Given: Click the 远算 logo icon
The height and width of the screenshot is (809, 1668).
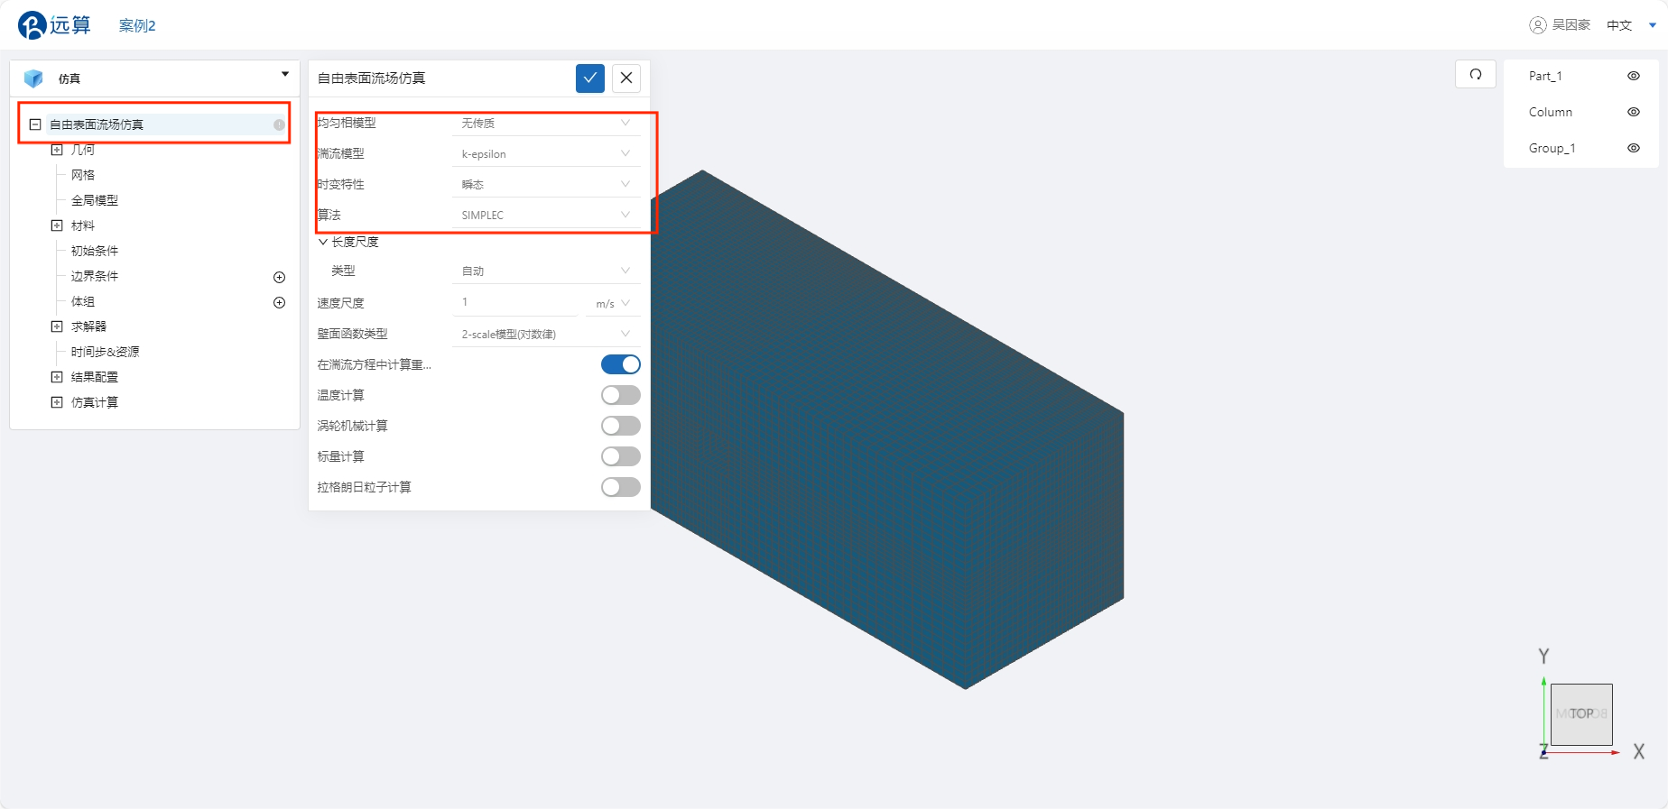Looking at the screenshot, I should (32, 25).
